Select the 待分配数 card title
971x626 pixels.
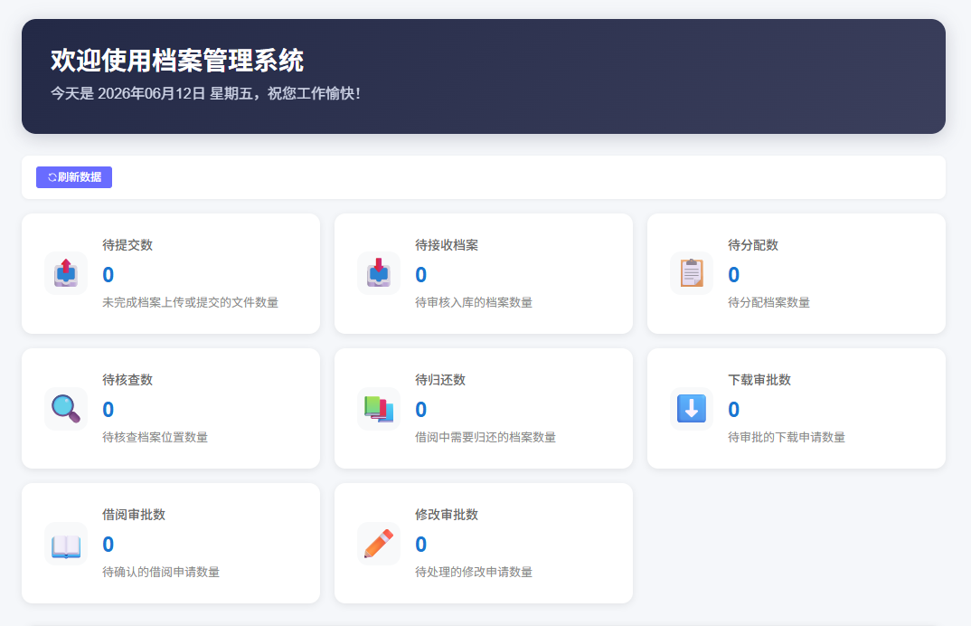[753, 245]
